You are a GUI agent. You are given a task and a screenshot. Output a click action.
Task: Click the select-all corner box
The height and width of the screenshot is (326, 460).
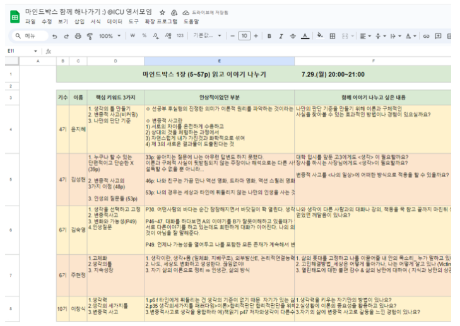(x=12, y=61)
